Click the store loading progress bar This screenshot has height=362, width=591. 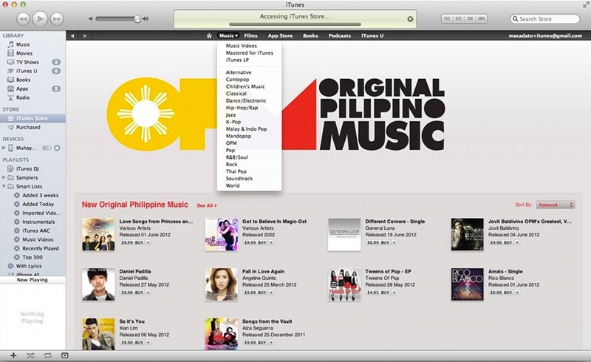click(x=295, y=24)
